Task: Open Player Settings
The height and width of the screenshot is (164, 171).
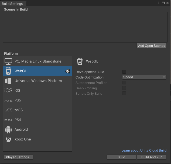Action: [19, 157]
